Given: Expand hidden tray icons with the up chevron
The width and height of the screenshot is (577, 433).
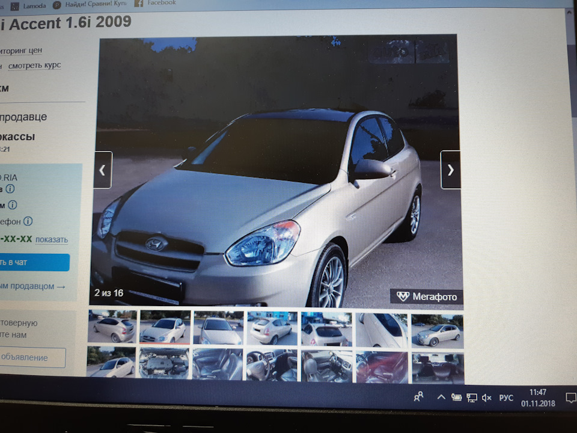Looking at the screenshot, I should (x=441, y=398).
